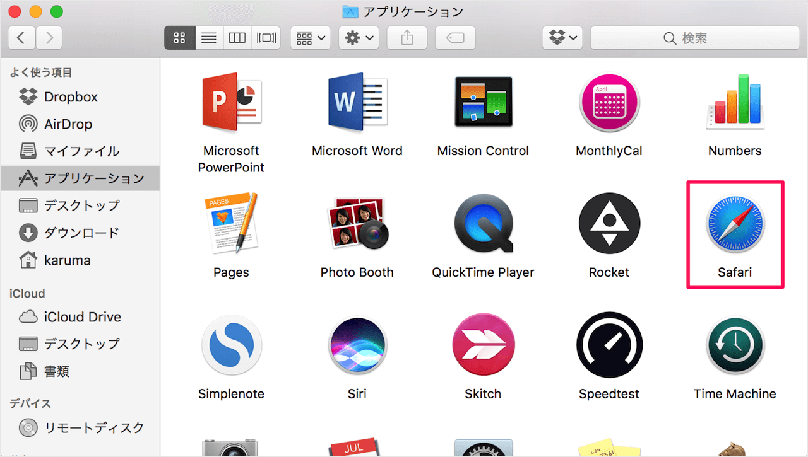Viewport: 808px width, 457px height.
Task: Open 書類 in the sidebar
Action: click(80, 371)
